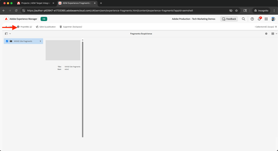Click preview title value WKND Site Fragments
The width and height of the screenshot is (278, 151).
coord(72,66)
